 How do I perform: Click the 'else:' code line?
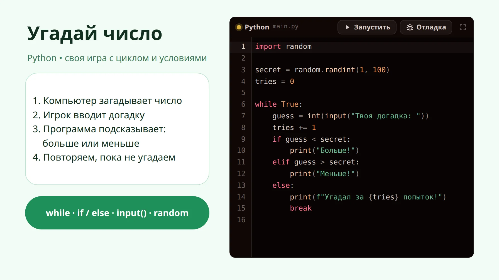pos(283,185)
